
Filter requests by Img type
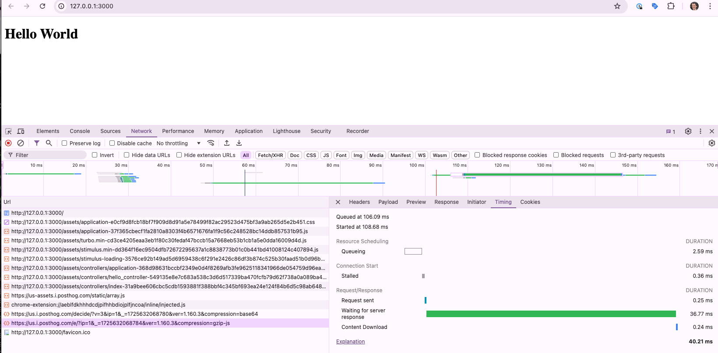point(358,155)
